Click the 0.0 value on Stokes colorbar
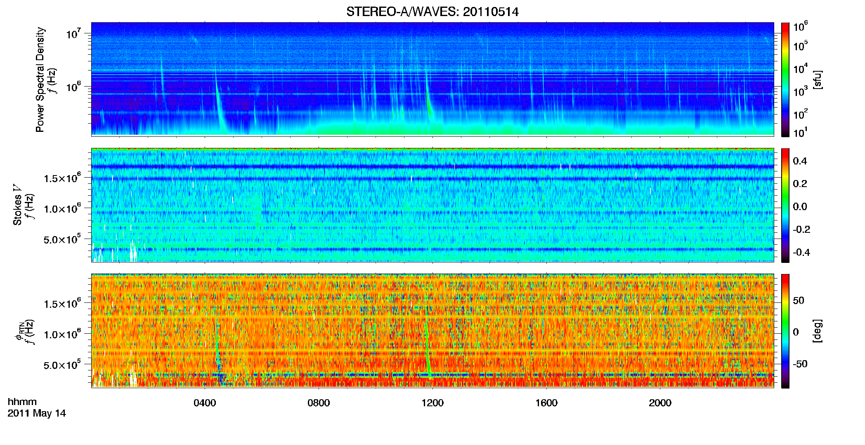The image size is (865, 445). 800,207
